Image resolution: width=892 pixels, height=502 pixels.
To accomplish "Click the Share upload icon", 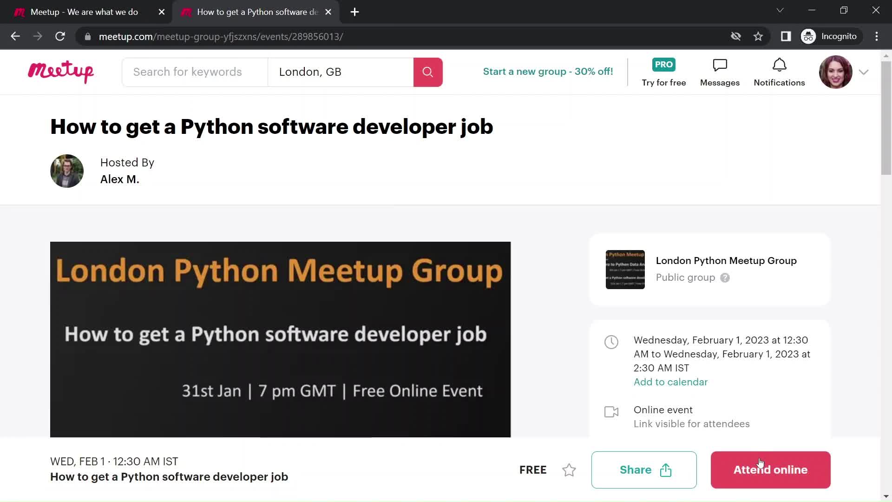I will pyautogui.click(x=666, y=469).
